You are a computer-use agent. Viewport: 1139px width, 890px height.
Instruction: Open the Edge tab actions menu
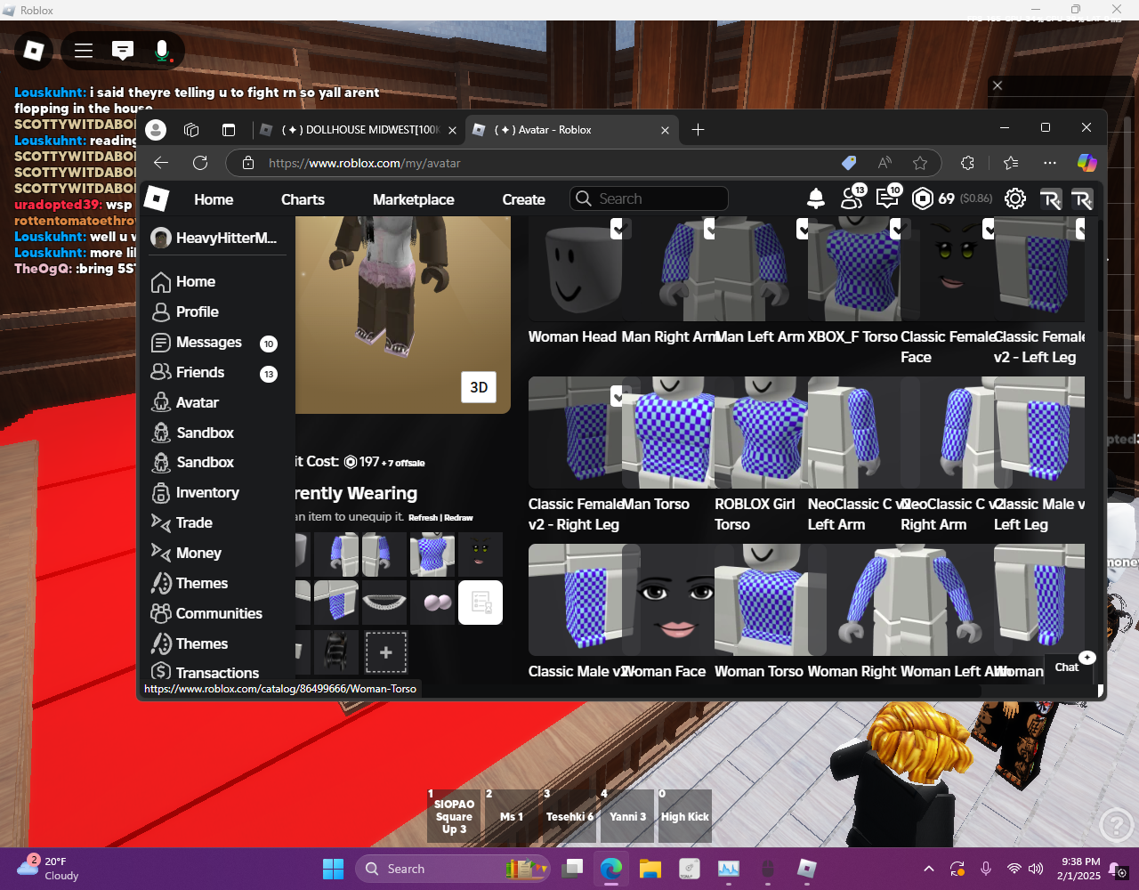(x=229, y=130)
